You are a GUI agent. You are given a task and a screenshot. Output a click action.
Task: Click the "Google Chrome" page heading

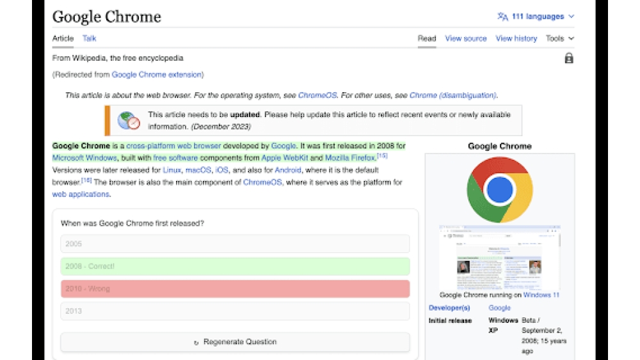106,17
